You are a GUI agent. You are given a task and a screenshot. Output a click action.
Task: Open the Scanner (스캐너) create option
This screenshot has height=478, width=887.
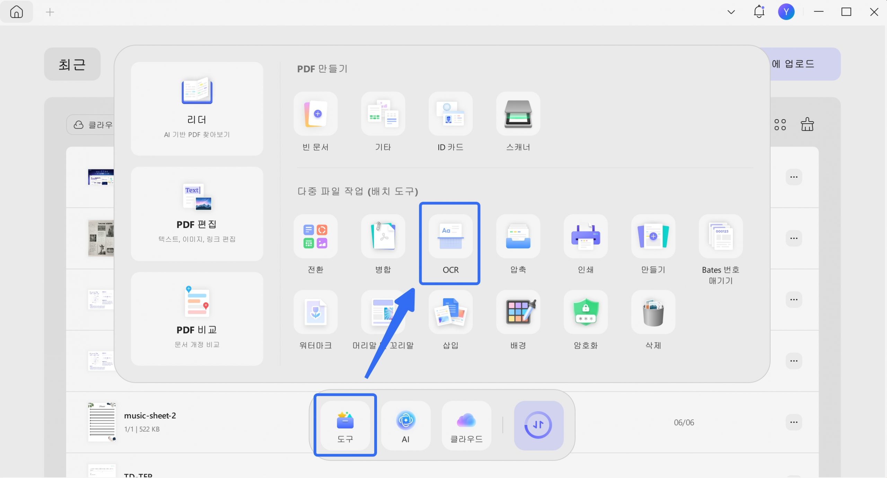(518, 114)
